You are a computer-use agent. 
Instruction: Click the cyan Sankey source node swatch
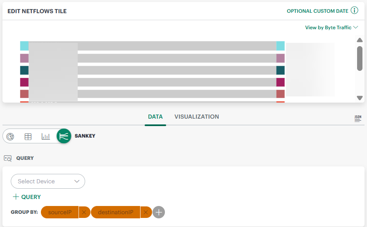(x=24, y=46)
